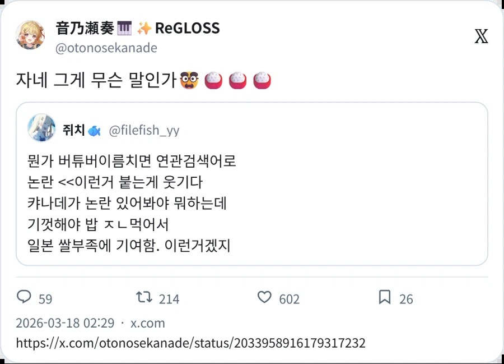
Task: Bookmark the post with bookmark icon
Action: [x=385, y=297]
